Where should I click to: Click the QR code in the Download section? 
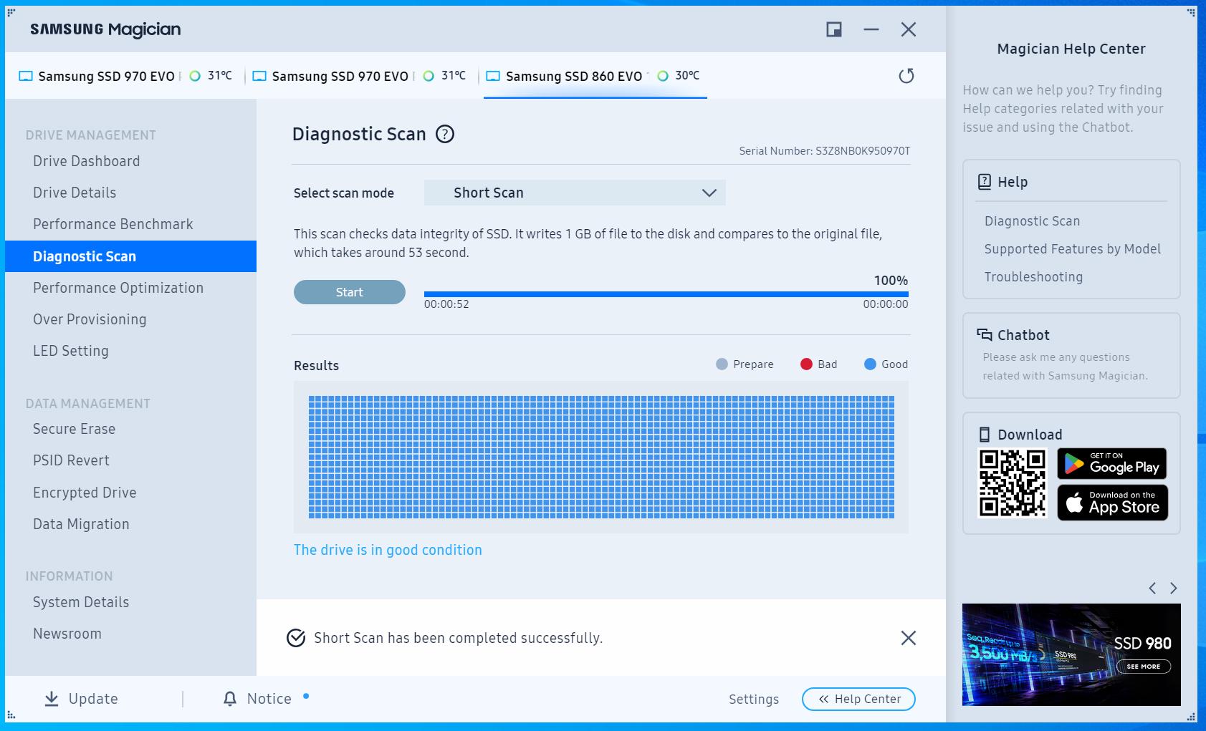pyautogui.click(x=1013, y=483)
